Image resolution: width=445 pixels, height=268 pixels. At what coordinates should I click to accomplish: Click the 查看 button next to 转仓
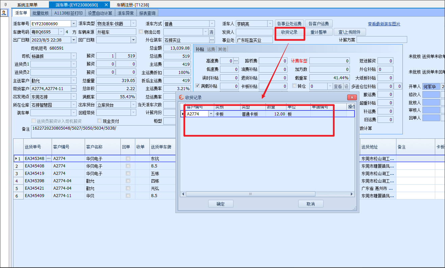point(338,86)
